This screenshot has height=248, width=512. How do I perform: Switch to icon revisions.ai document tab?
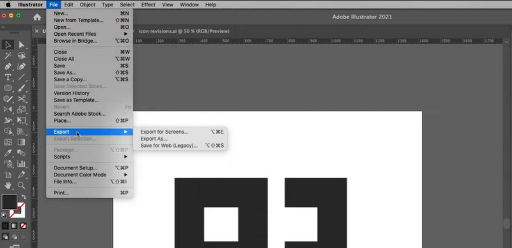pyautogui.click(x=184, y=31)
